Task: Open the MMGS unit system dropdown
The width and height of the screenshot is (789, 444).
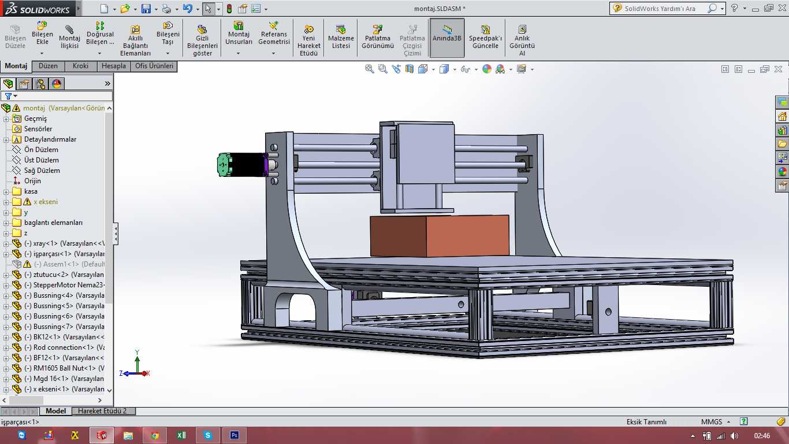Action: (x=715, y=421)
